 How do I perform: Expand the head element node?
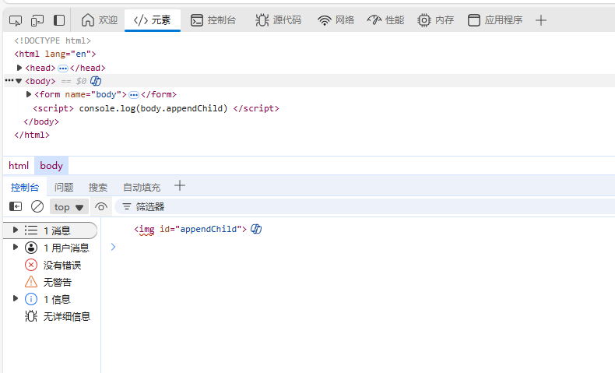click(19, 68)
